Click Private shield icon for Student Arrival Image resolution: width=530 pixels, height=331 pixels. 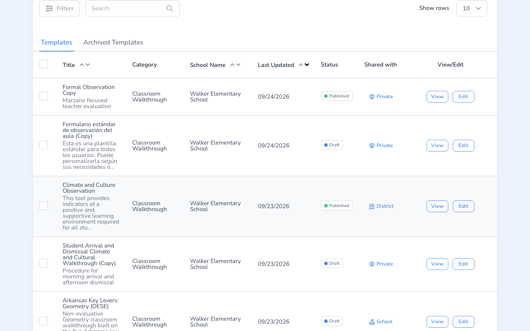click(372, 264)
